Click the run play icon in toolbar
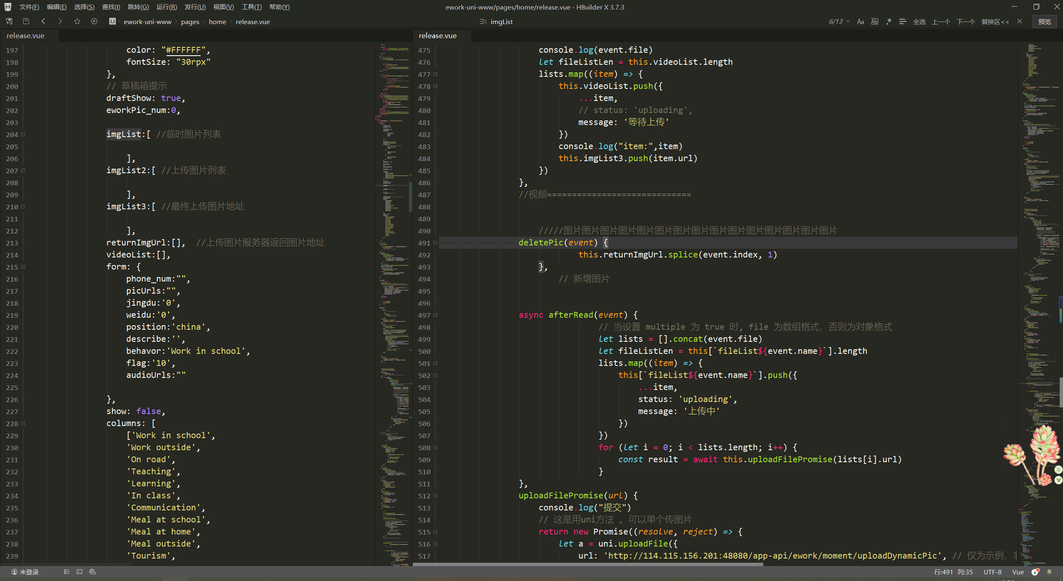Viewport: 1063px width, 581px height. click(94, 21)
